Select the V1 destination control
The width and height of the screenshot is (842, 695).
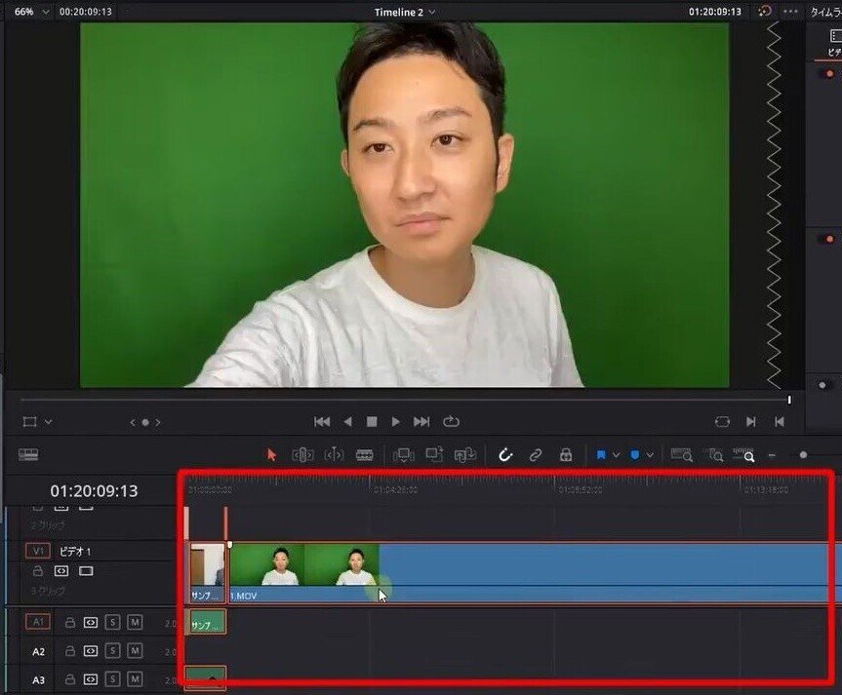(x=38, y=551)
